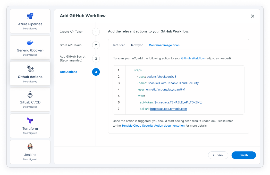
Task: Click 'Scan IaC with Tenable Cloud Security' line
Action: tap(167, 83)
